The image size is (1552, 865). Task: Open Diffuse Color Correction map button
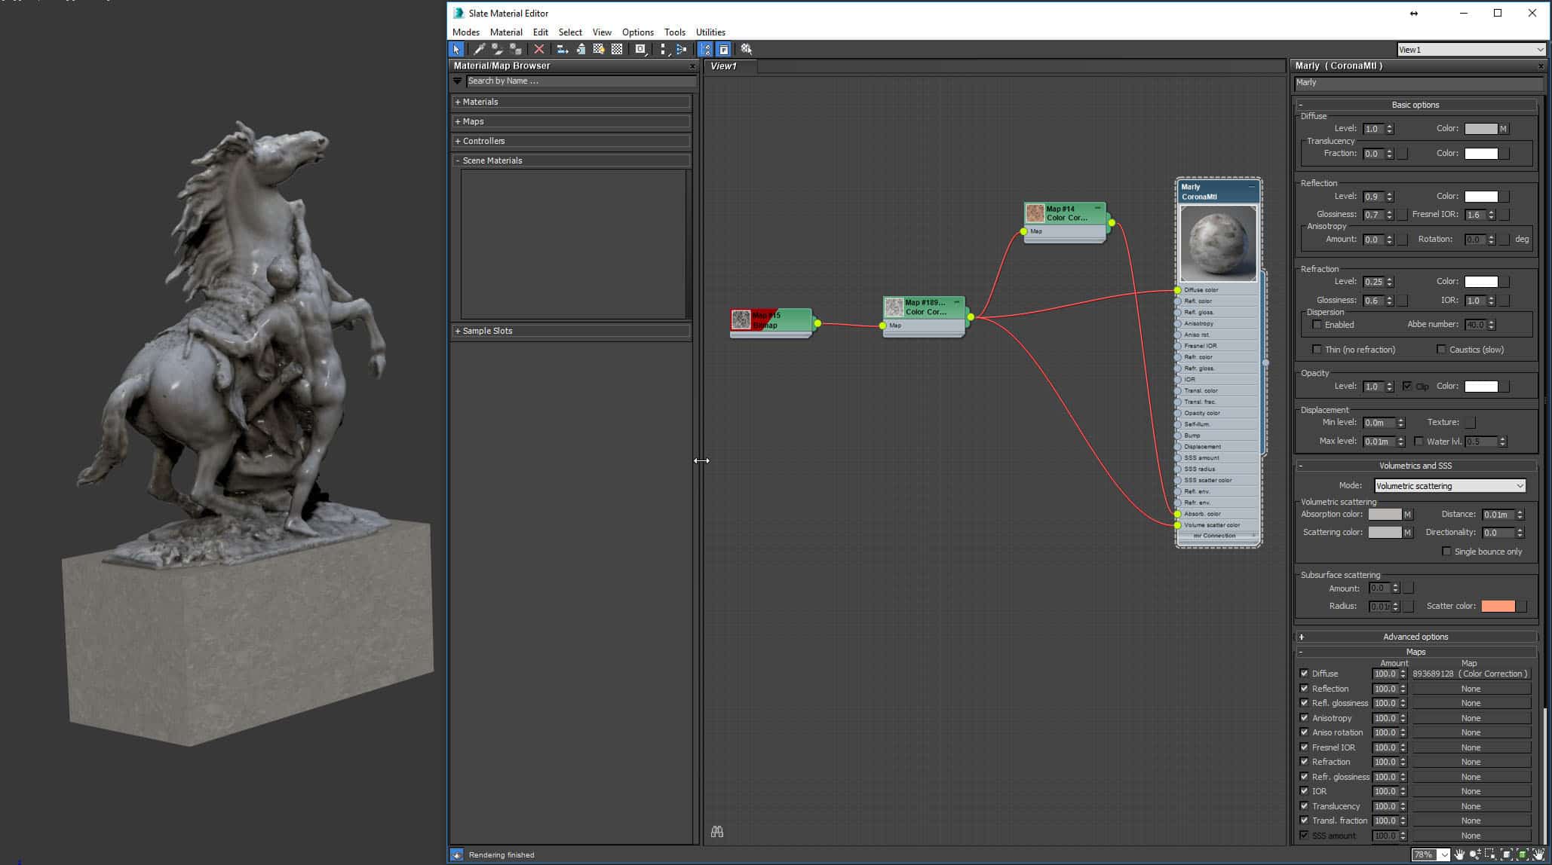(x=1471, y=674)
